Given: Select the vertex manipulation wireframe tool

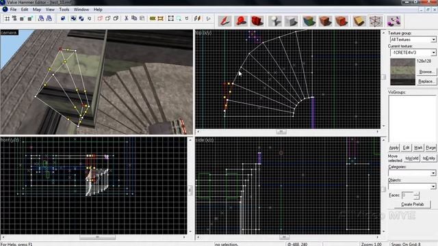Looking at the screenshot, I should [x=376, y=21].
